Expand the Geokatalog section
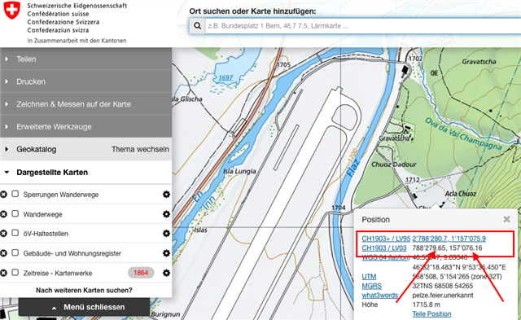 [36, 149]
